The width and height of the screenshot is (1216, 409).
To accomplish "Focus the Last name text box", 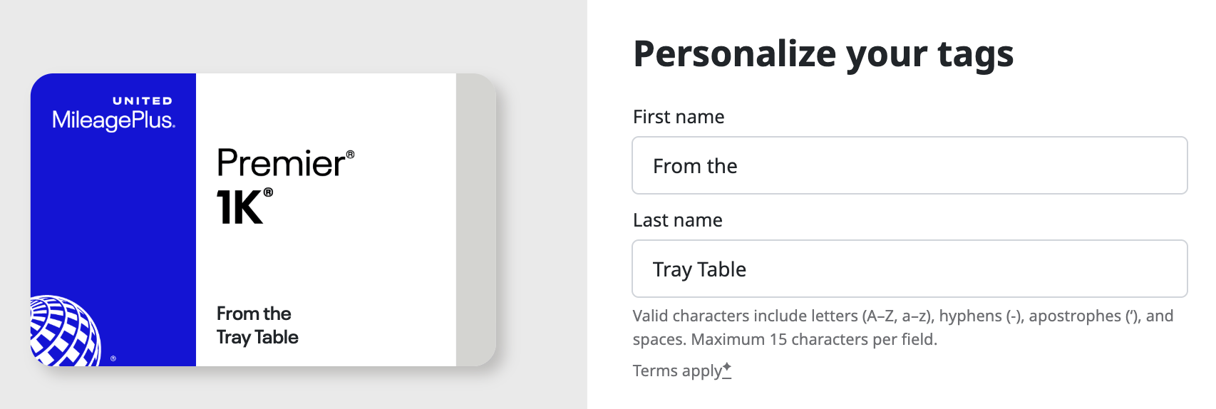I will (x=909, y=269).
